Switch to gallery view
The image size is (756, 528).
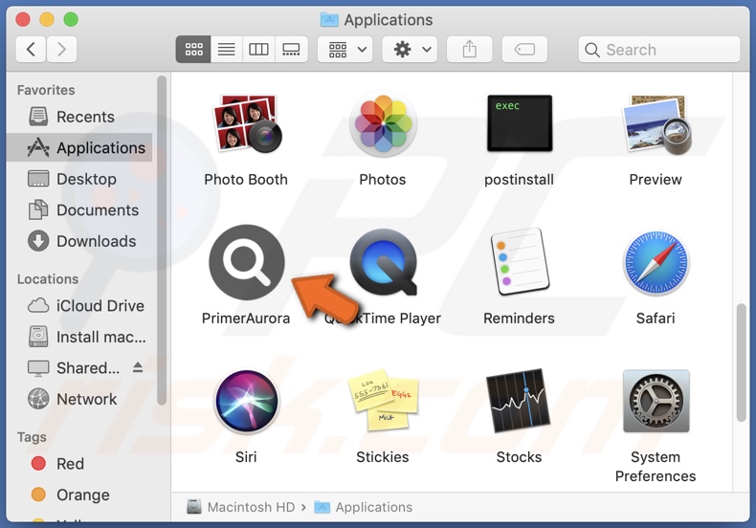coord(291,49)
